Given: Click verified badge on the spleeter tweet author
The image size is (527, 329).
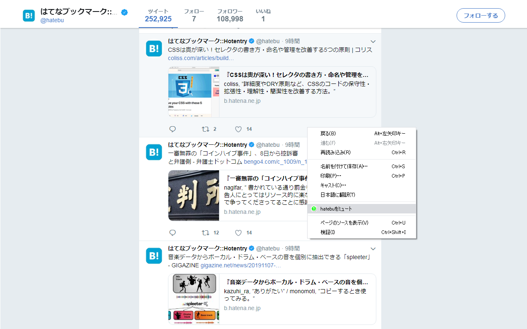Looking at the screenshot, I should (252, 248).
